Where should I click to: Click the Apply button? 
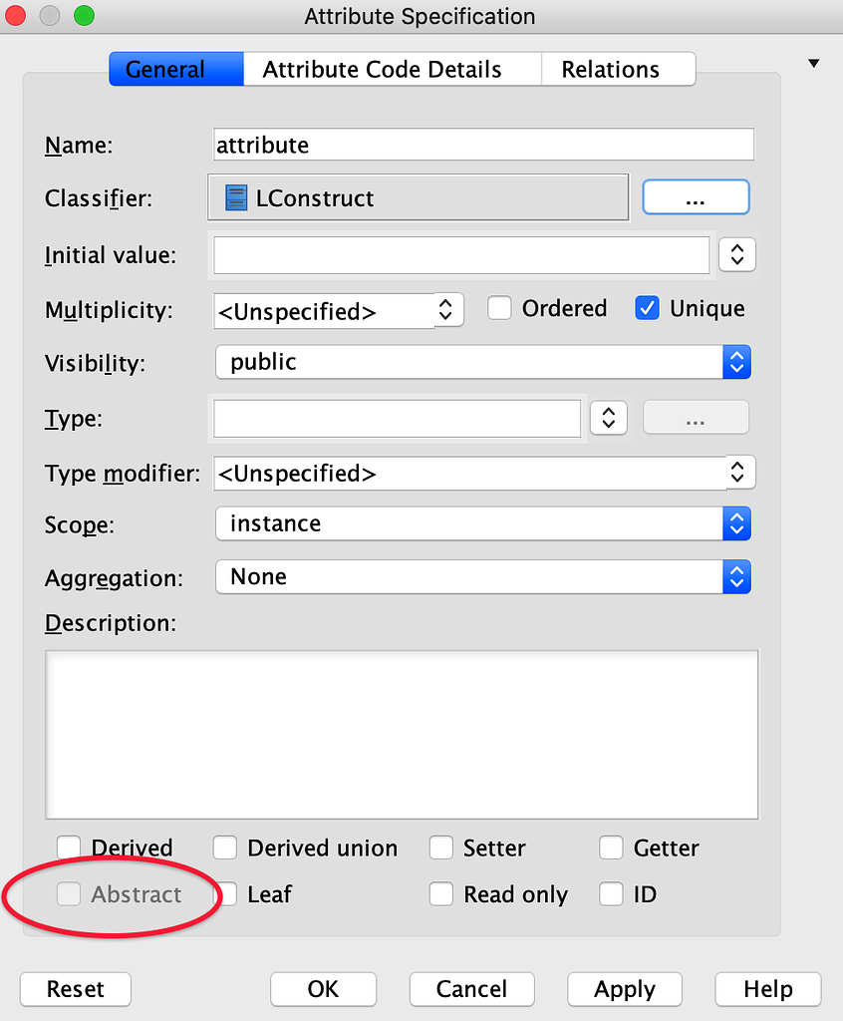point(624,989)
